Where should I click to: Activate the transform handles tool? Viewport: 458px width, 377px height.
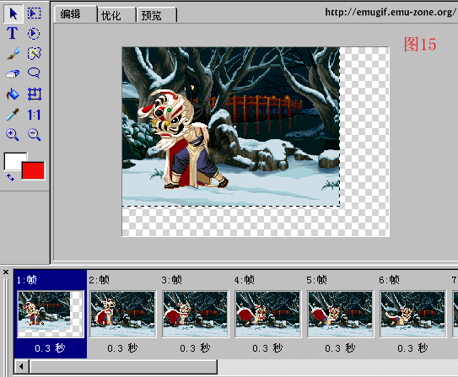coord(35,94)
